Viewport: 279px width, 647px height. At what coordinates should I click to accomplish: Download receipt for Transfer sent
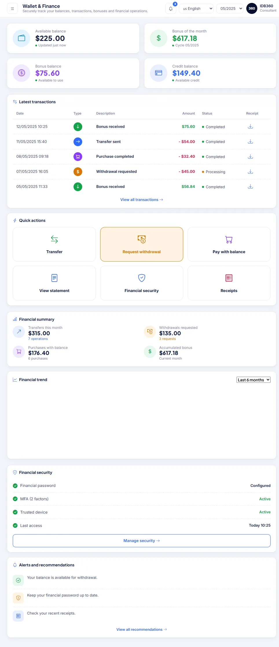pyautogui.click(x=250, y=142)
